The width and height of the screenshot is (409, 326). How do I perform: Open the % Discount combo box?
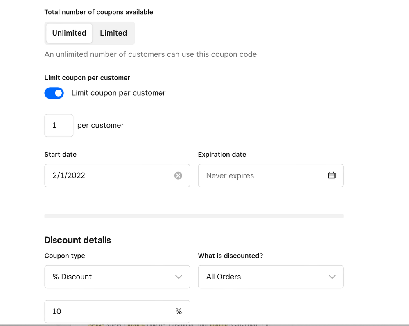pyautogui.click(x=111, y=277)
